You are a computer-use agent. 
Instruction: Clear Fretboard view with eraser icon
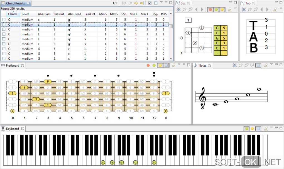[174, 65]
